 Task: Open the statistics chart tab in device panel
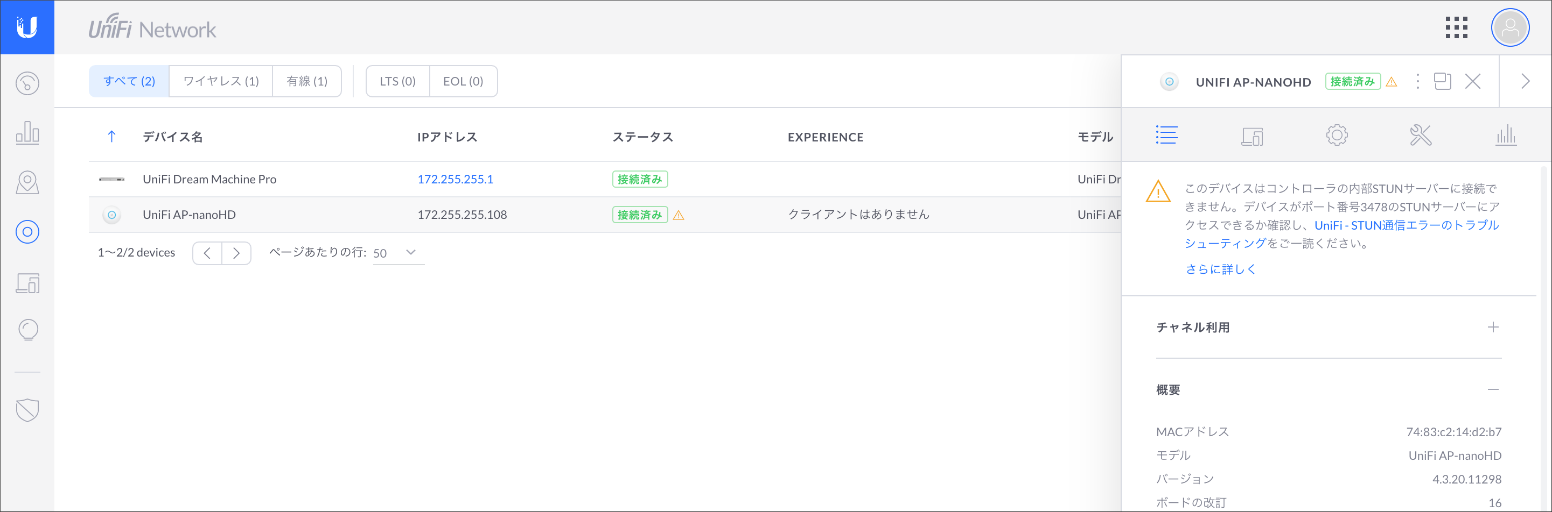tap(1505, 135)
